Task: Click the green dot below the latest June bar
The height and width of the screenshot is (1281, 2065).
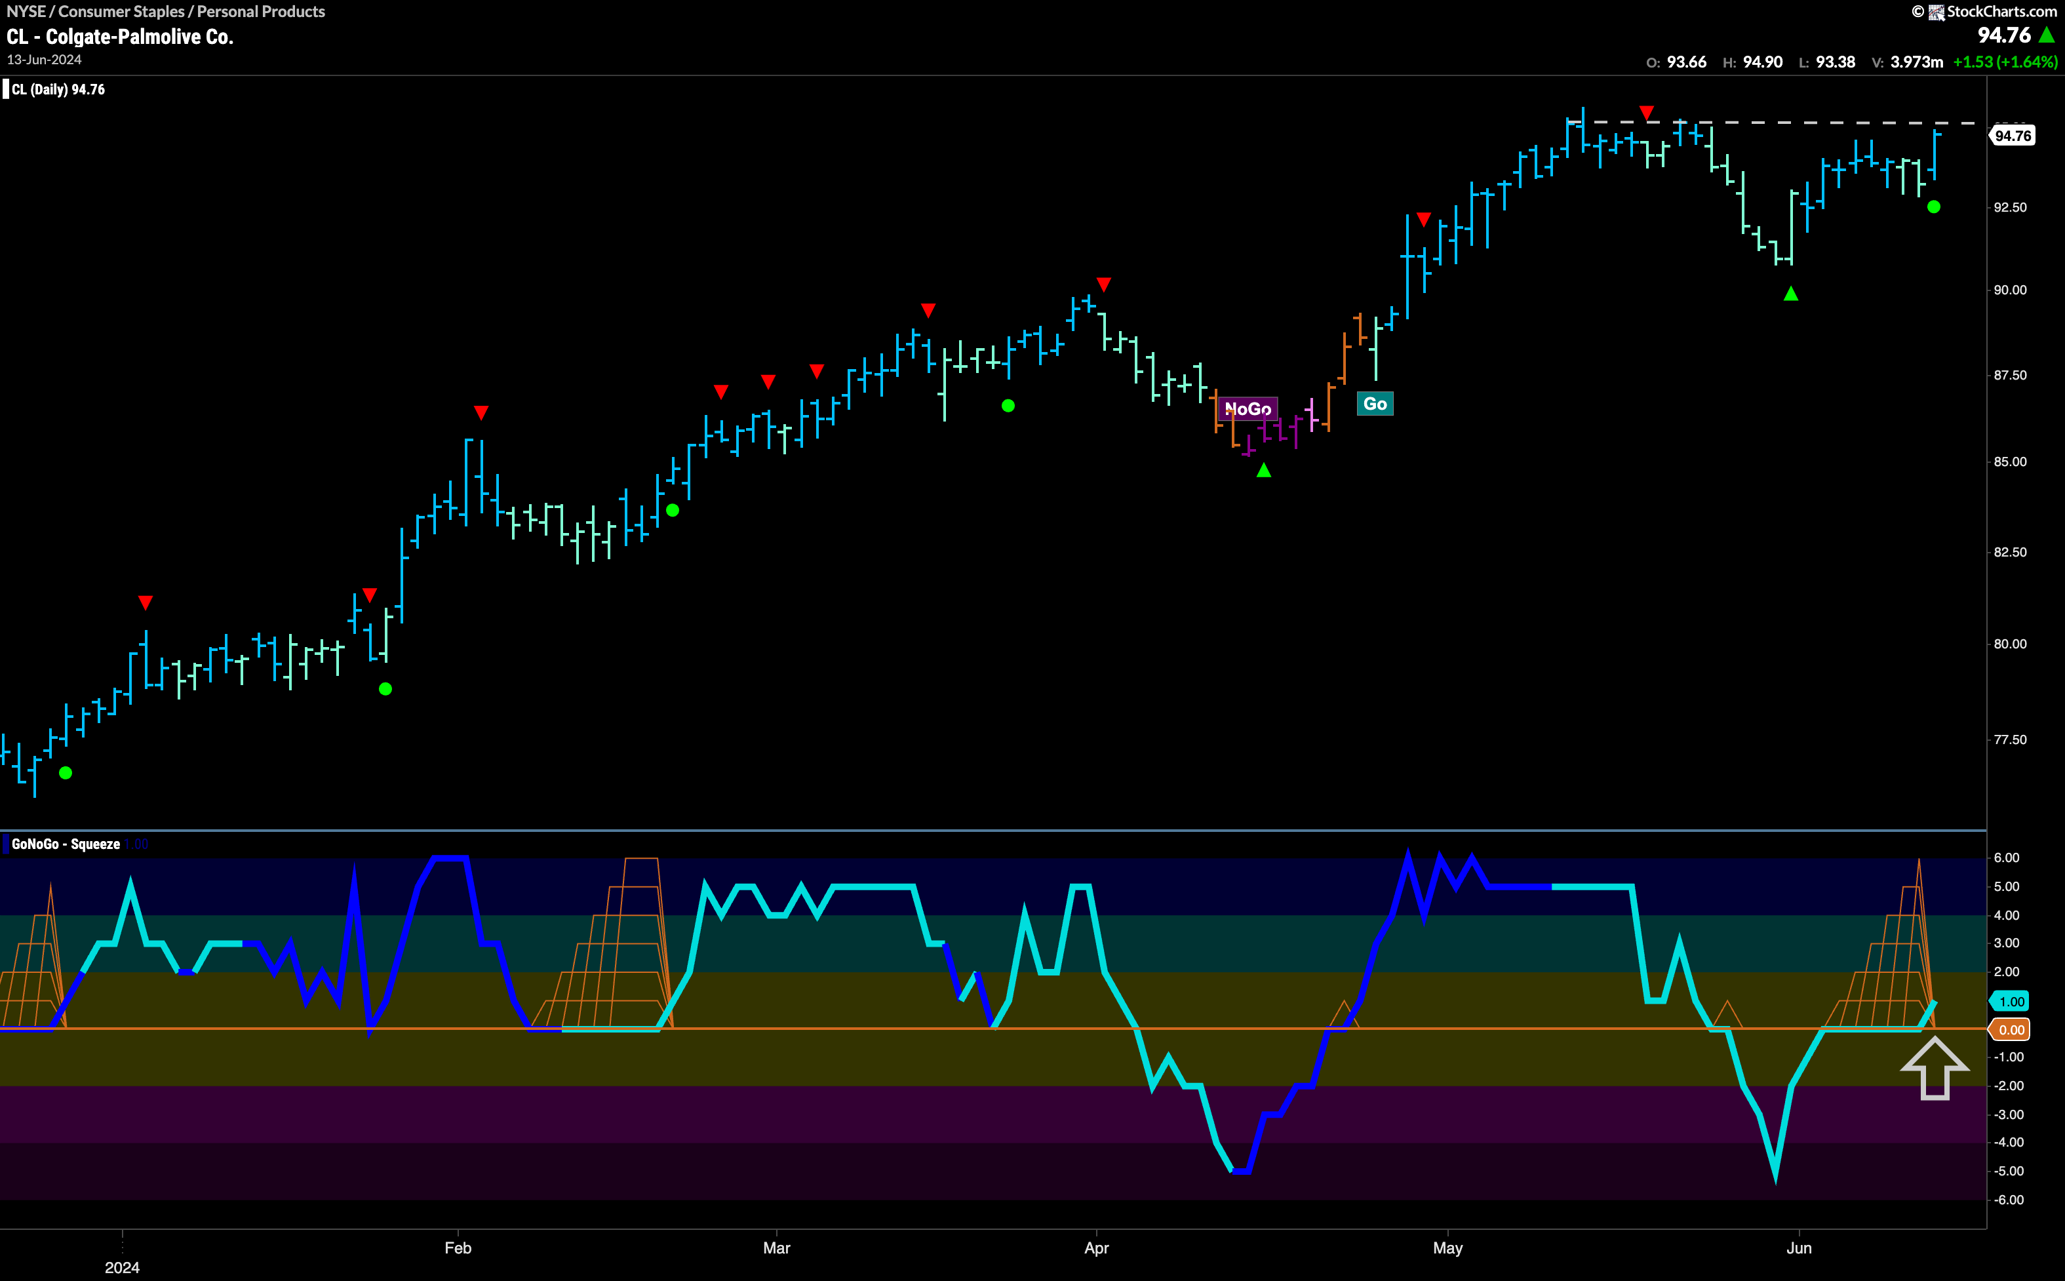Action: point(1934,207)
